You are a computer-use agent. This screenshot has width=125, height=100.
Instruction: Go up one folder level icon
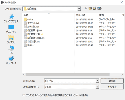(x=90, y=8)
